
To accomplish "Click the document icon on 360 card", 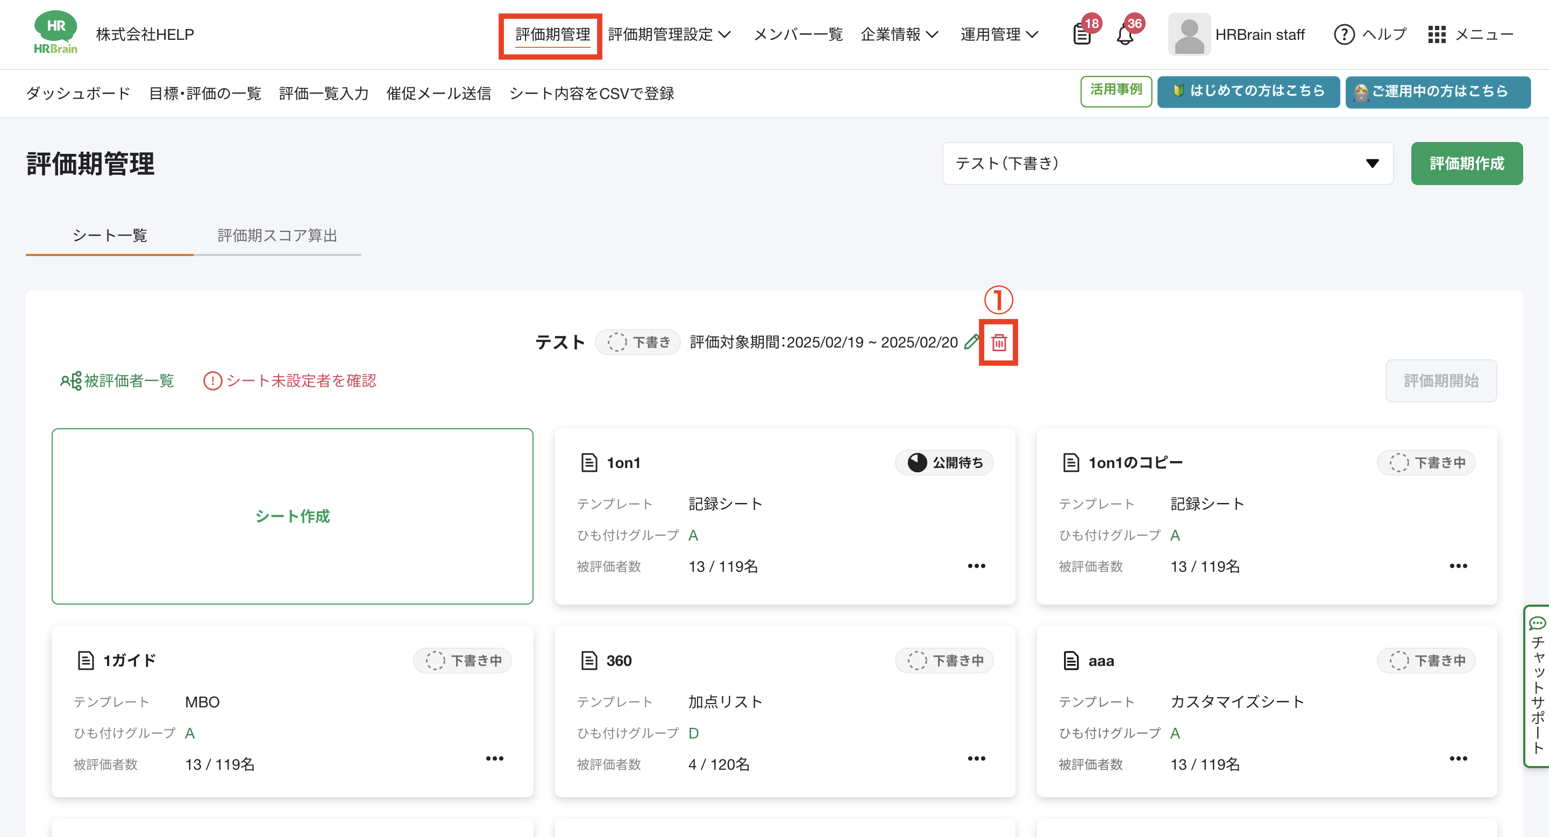I will tap(589, 660).
